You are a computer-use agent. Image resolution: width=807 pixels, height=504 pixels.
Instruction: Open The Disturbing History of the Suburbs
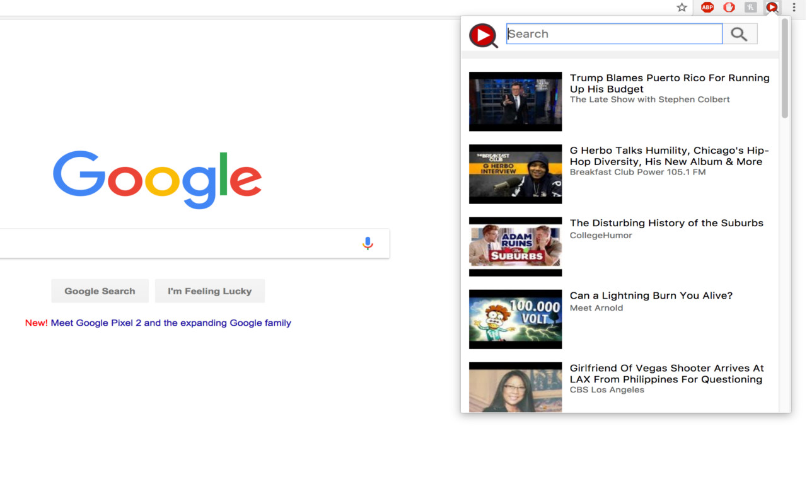click(x=666, y=223)
